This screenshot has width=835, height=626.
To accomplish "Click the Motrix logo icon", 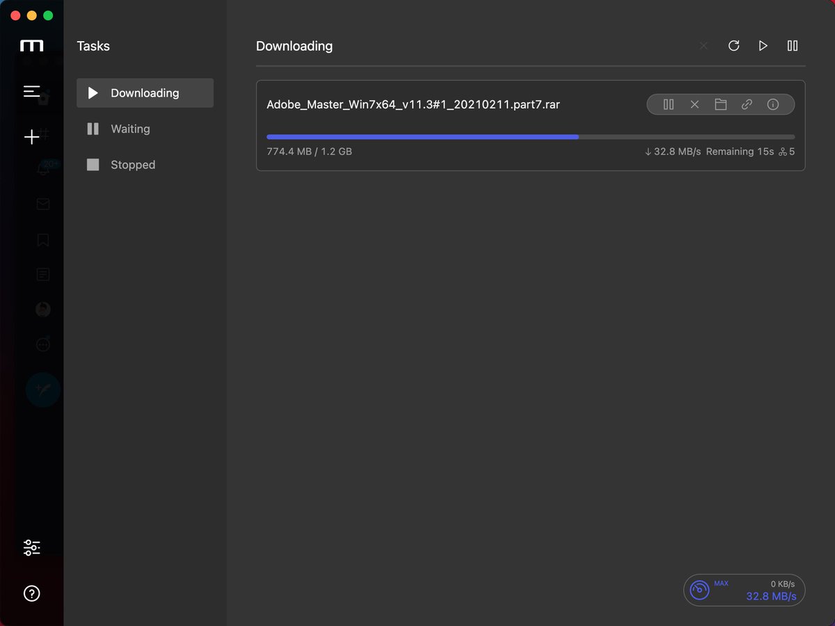I will tap(32, 46).
